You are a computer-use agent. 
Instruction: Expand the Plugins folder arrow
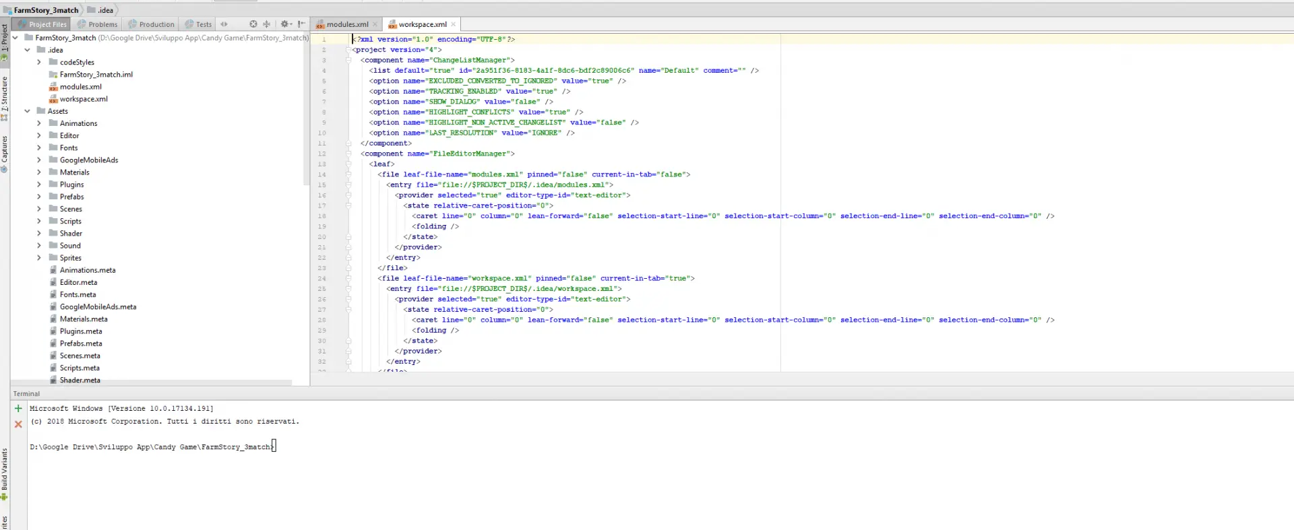coord(39,185)
